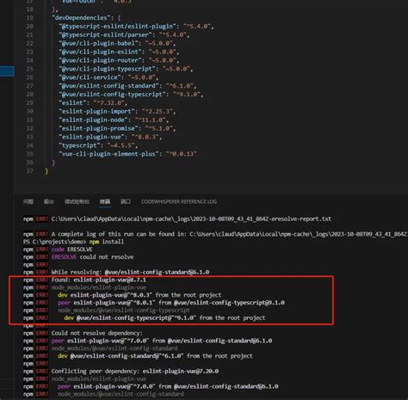Viewport: 408px width, 400px height.
Task: Switch to the 输出 output tab
Action: 49,201
